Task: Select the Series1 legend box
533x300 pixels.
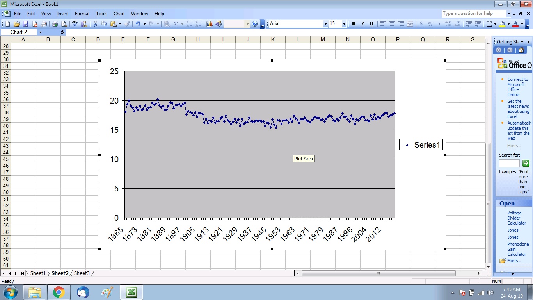Action: 421,145
